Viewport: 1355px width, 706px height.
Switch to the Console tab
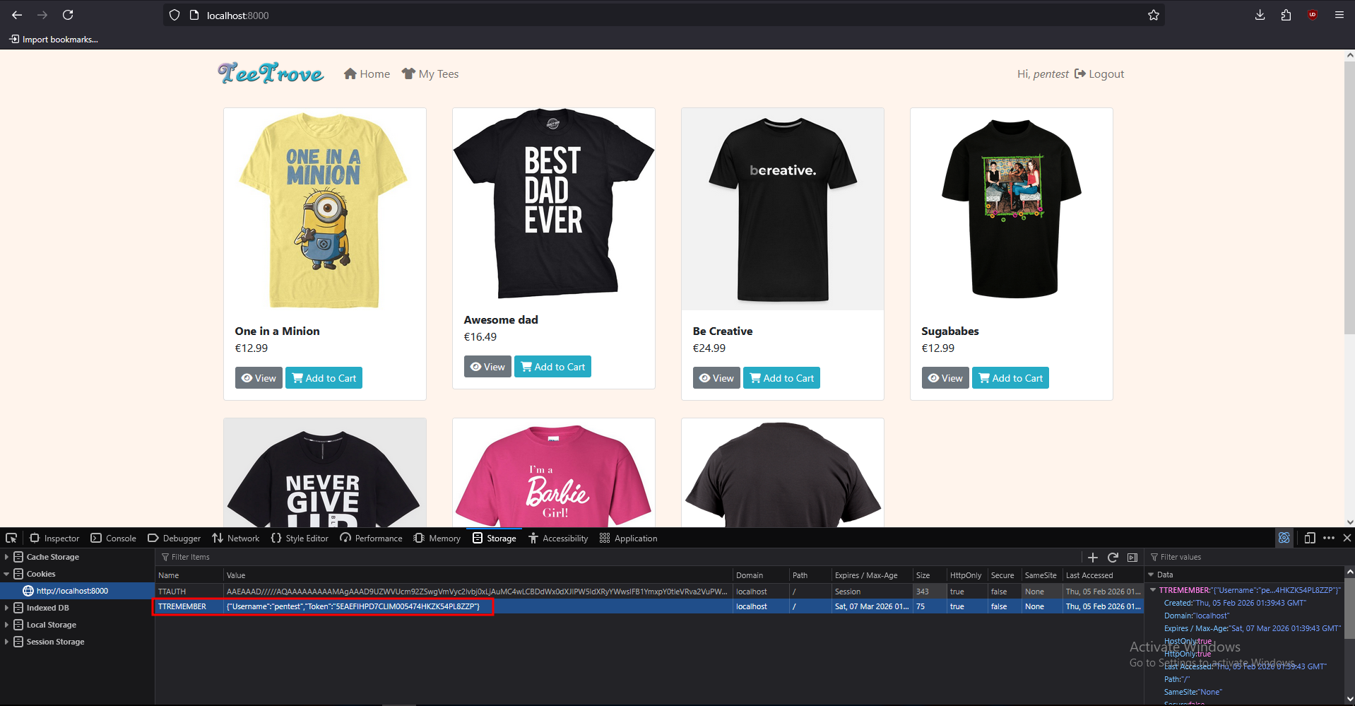pos(113,538)
